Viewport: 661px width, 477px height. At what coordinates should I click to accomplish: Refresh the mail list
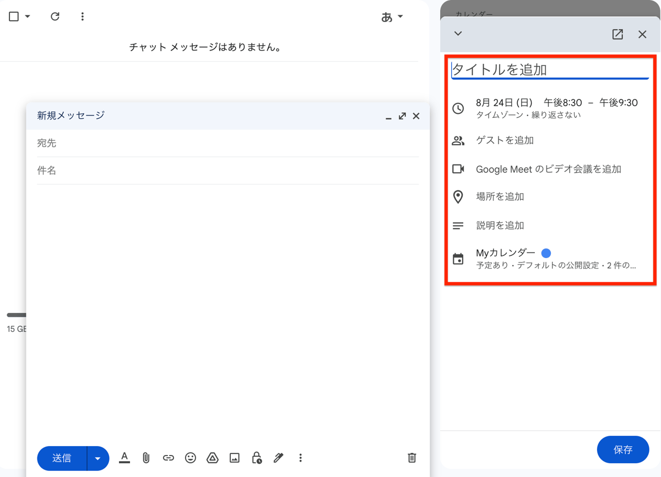tap(55, 17)
